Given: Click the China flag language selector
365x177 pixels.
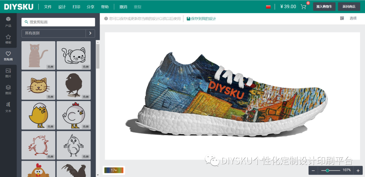Looking at the screenshot, I should 268,7.
